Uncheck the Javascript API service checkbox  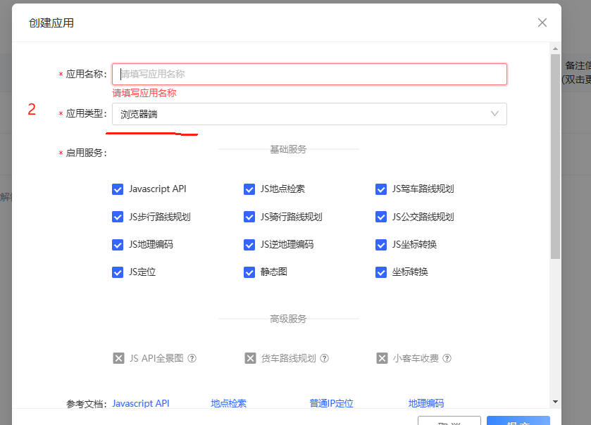(118, 189)
